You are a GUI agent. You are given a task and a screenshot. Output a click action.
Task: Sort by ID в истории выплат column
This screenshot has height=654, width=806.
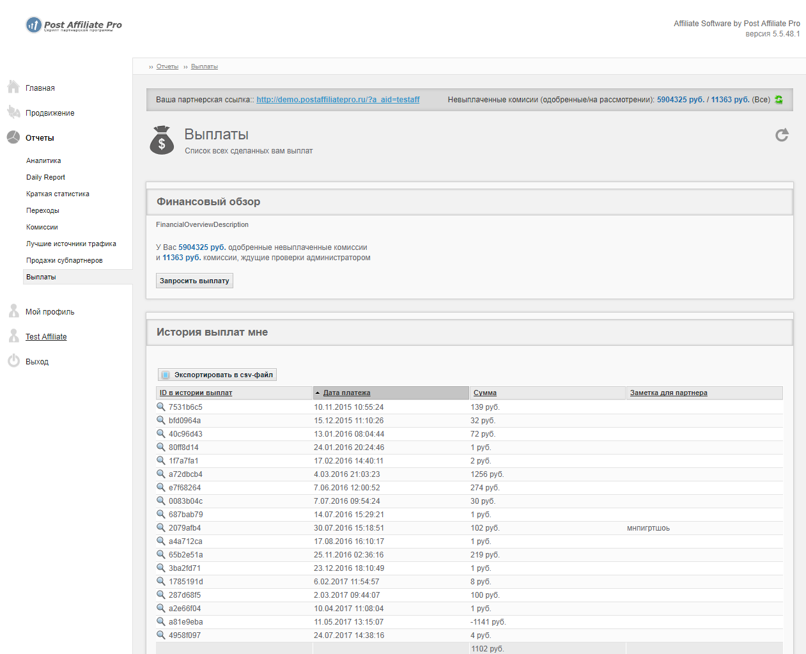[196, 393]
